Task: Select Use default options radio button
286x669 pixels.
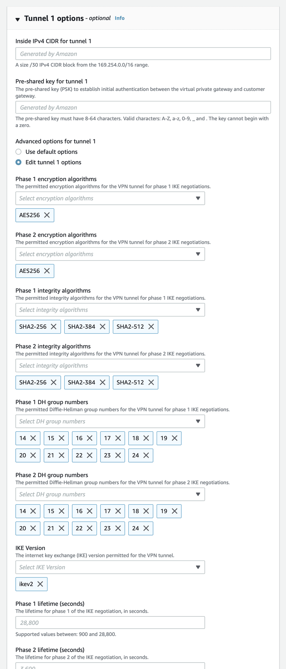Action: point(19,152)
